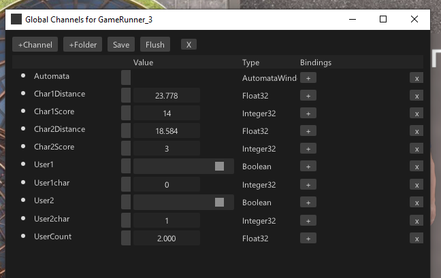Click the Float32 type of Char1Distance
This screenshot has height=278, width=441.
pos(255,96)
